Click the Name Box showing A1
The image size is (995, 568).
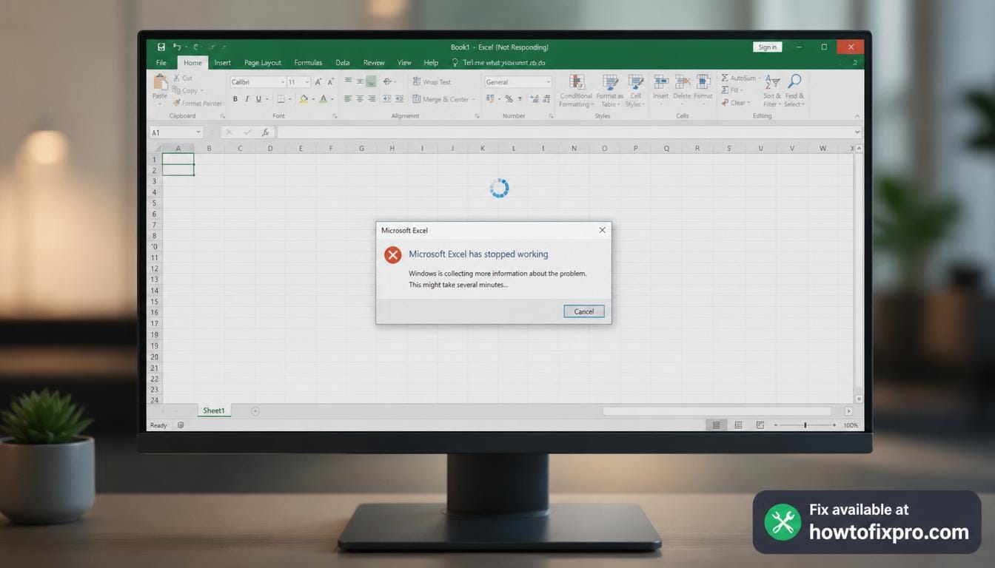click(x=176, y=132)
